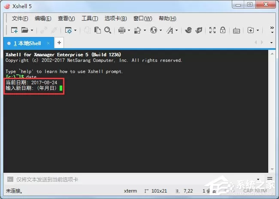Click the Xshell 5 title bar logo
Image resolution: width=279 pixels, height=199 pixels.
click(7, 6)
